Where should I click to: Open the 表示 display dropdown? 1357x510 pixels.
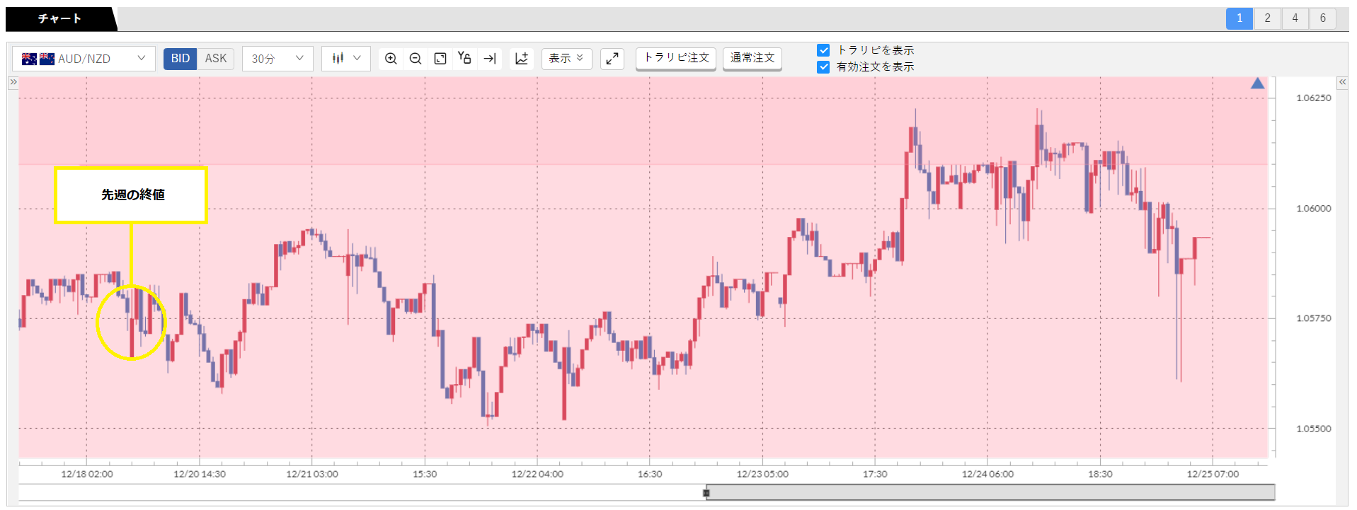[567, 59]
